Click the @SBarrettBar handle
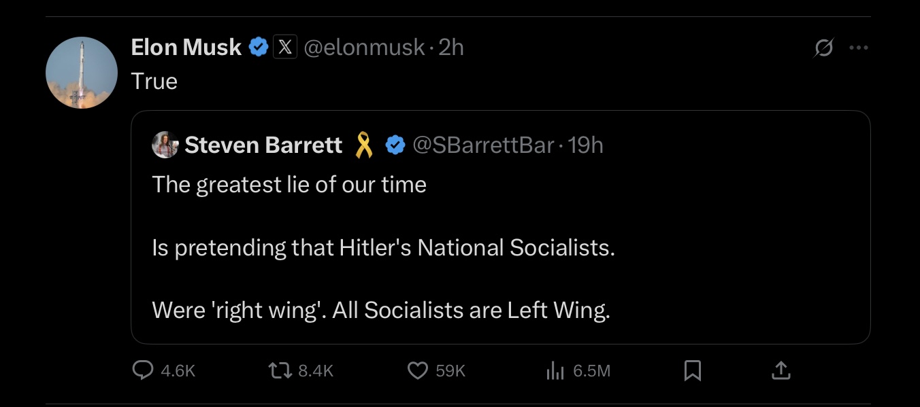This screenshot has height=407, width=920. pos(483,145)
